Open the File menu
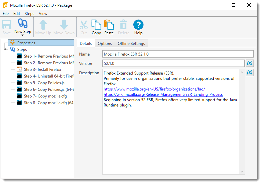262x184 pixels. (x=6, y=14)
